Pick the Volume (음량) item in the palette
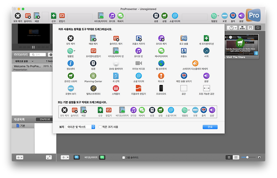 (x=206, y=77)
